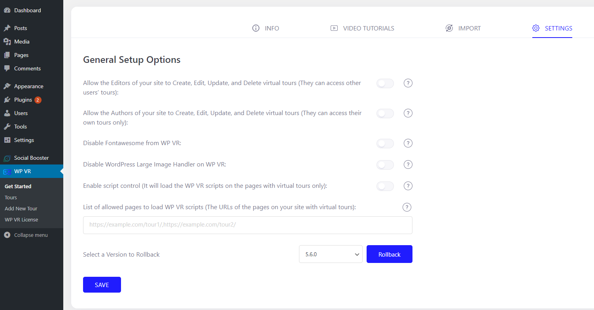Open help tooltip for allowed pages list
The height and width of the screenshot is (310, 594).
pyautogui.click(x=407, y=207)
